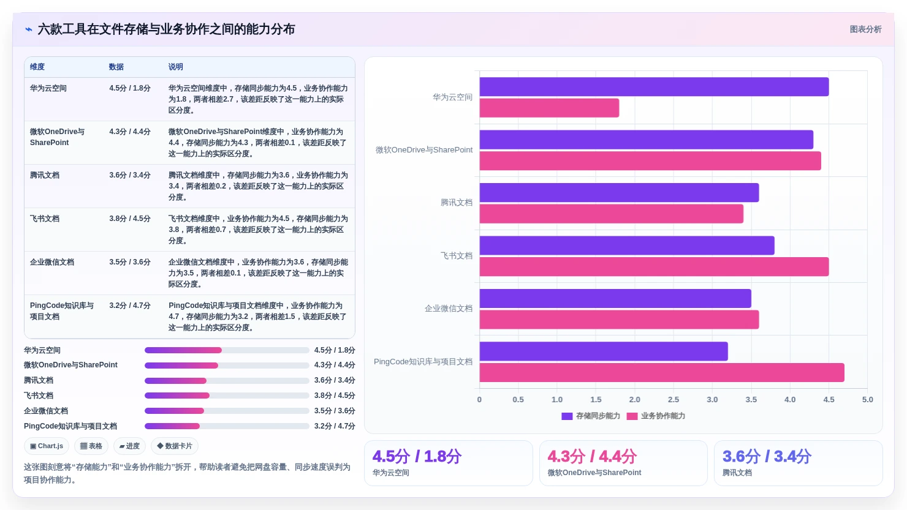Screen dimensions: 907x510
Task: Click the 华为云空间 purple chart bar
Action: click(654, 87)
